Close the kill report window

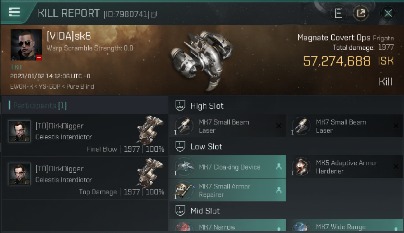coord(388,13)
